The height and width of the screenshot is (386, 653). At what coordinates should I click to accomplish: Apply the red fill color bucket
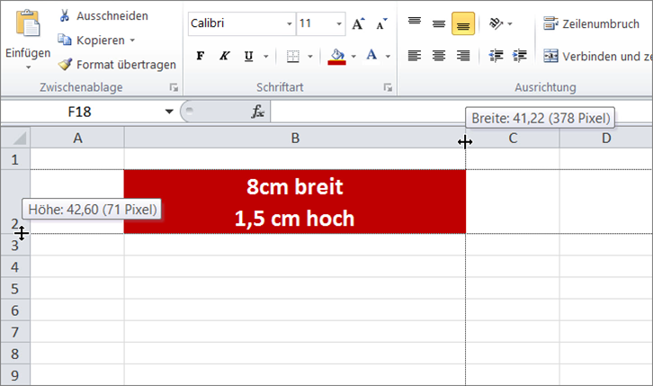pos(337,56)
